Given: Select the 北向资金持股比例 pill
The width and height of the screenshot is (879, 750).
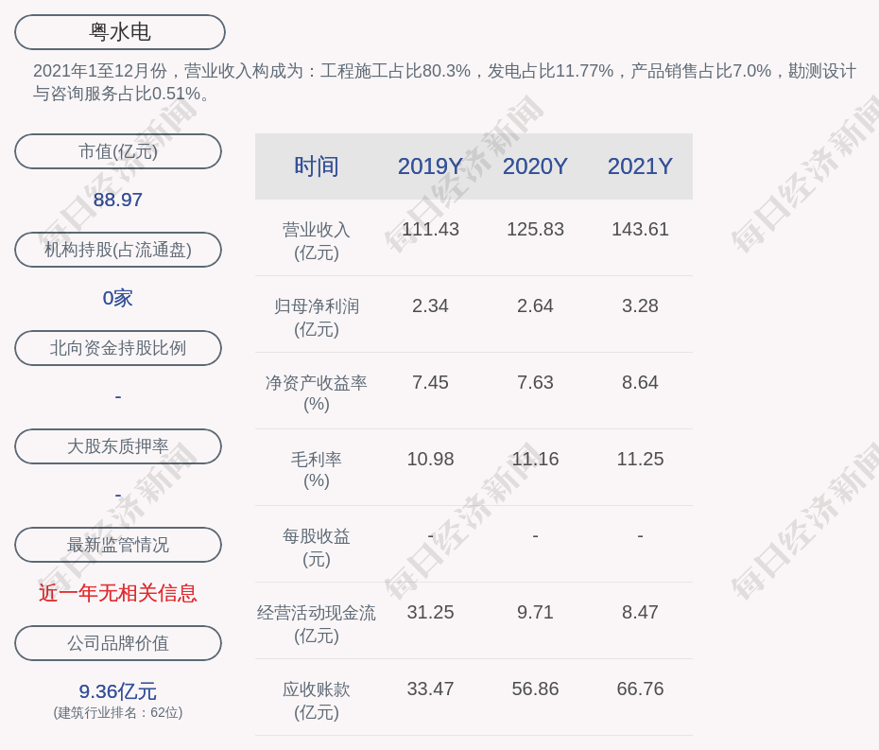Looking at the screenshot, I should [118, 348].
